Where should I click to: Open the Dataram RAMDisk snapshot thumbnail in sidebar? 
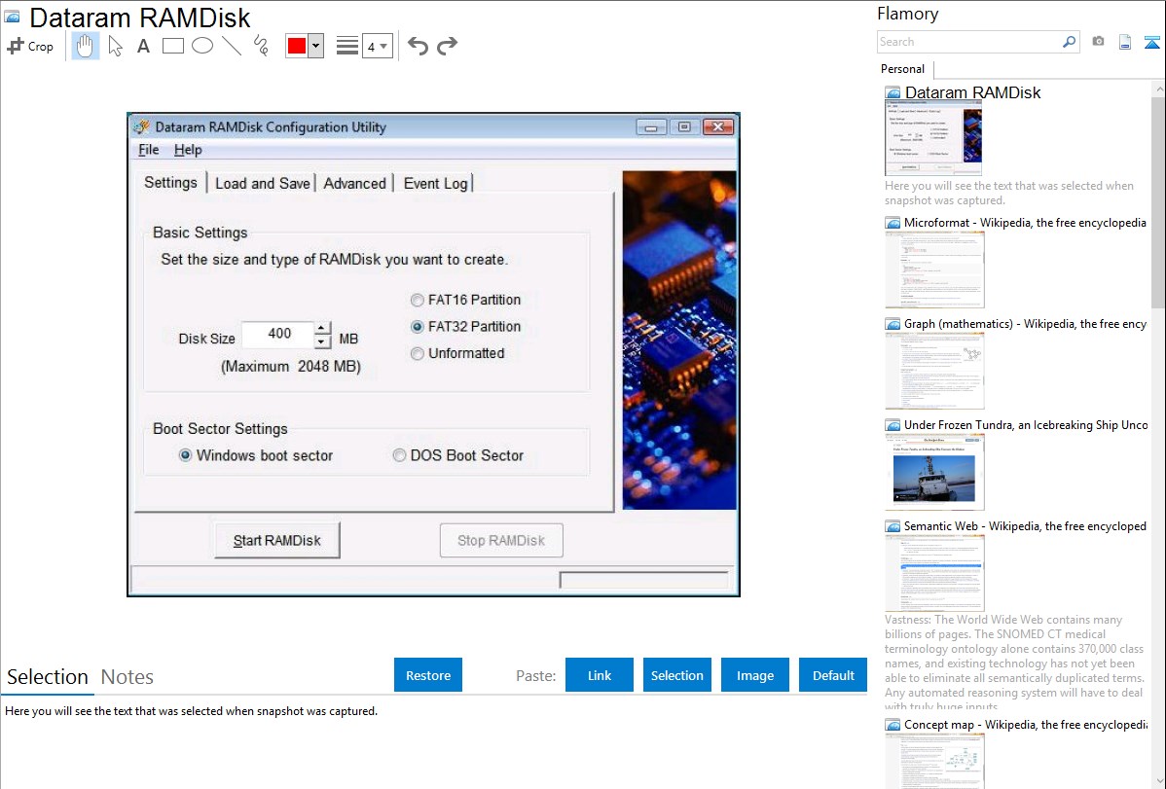(934, 140)
